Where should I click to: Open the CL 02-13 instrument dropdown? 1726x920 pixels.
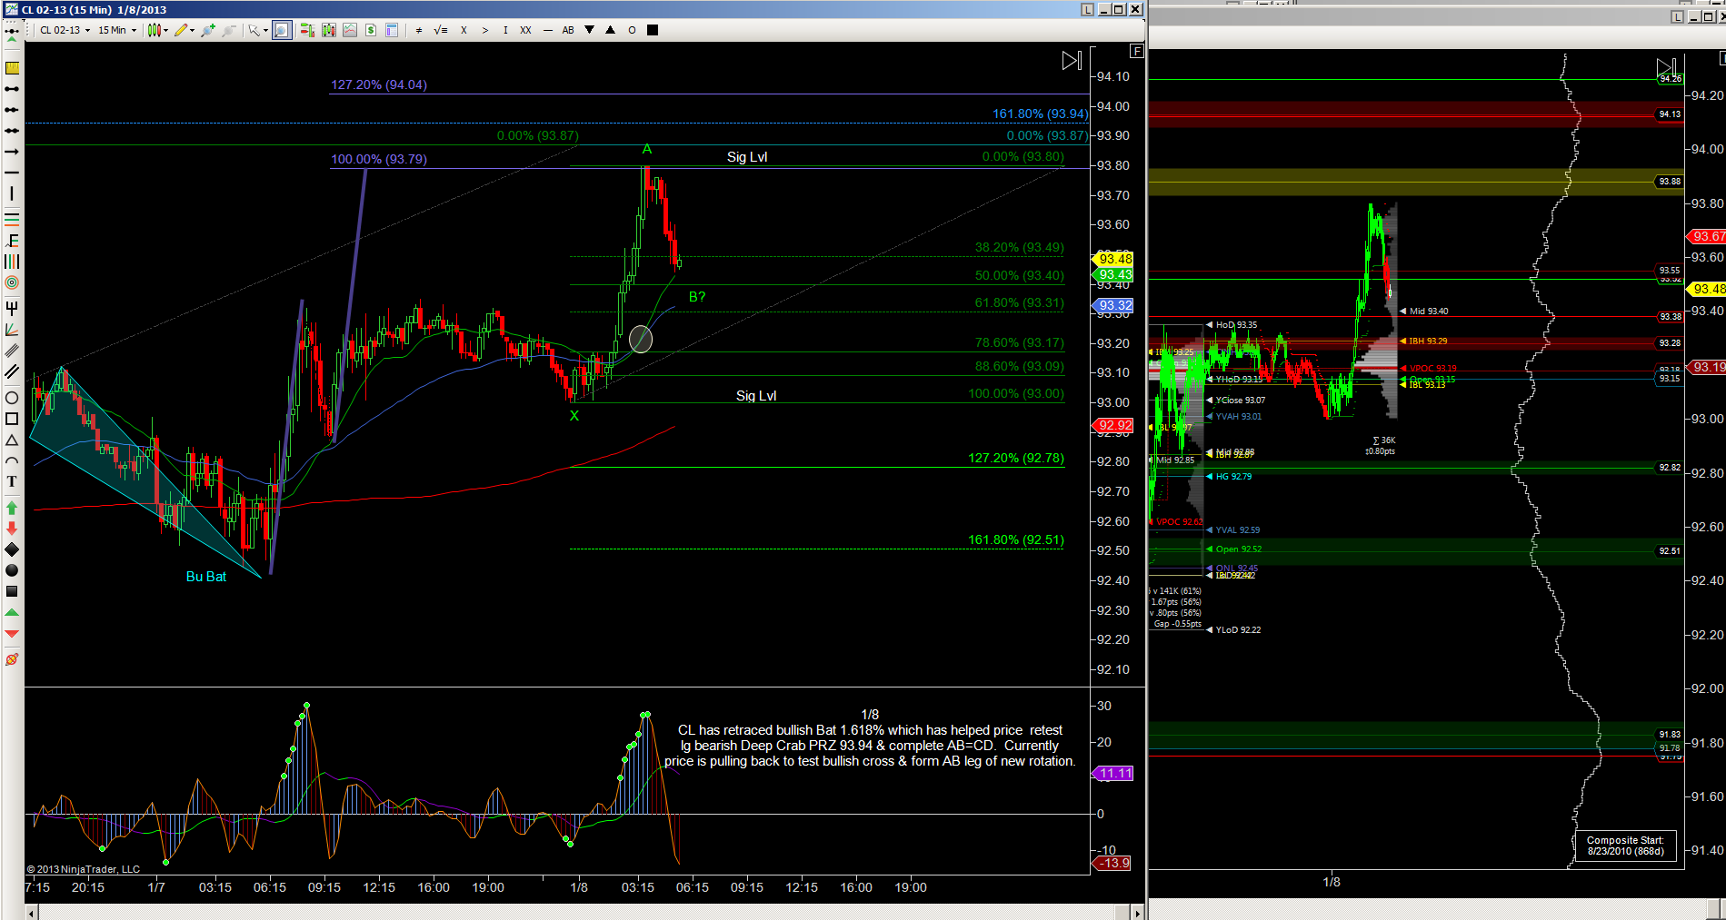click(x=65, y=30)
